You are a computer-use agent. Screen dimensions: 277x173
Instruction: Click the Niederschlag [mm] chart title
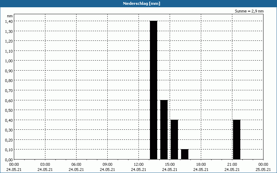click(142, 3)
